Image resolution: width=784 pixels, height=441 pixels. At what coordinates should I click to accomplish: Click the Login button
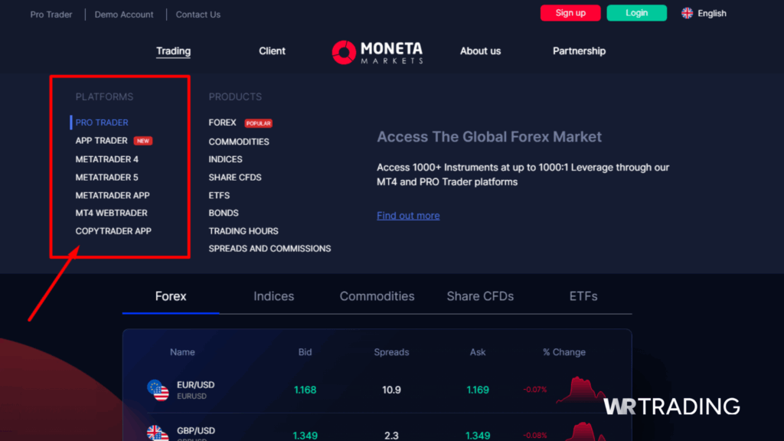click(x=636, y=13)
